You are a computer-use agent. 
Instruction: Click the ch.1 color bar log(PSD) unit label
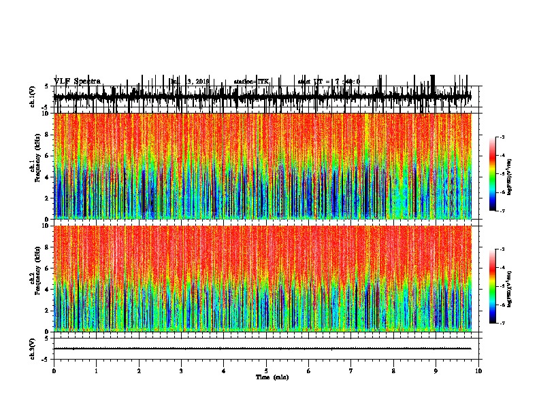[510, 177]
